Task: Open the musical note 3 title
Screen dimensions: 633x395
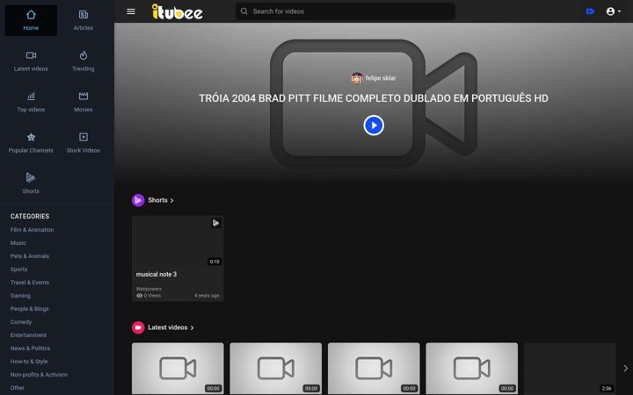Action: (x=156, y=275)
